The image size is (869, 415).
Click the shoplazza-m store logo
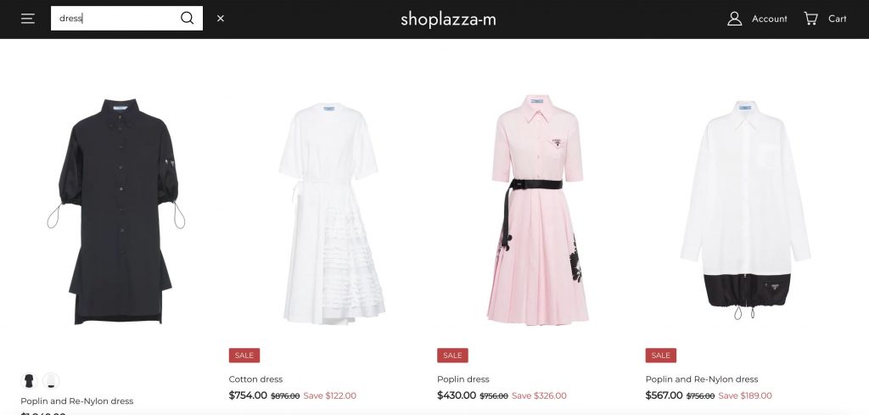pyautogui.click(x=448, y=19)
